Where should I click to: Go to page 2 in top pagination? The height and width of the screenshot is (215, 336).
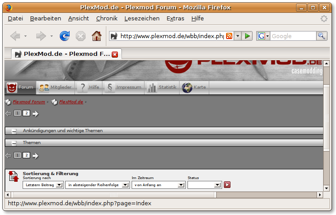click(26, 113)
